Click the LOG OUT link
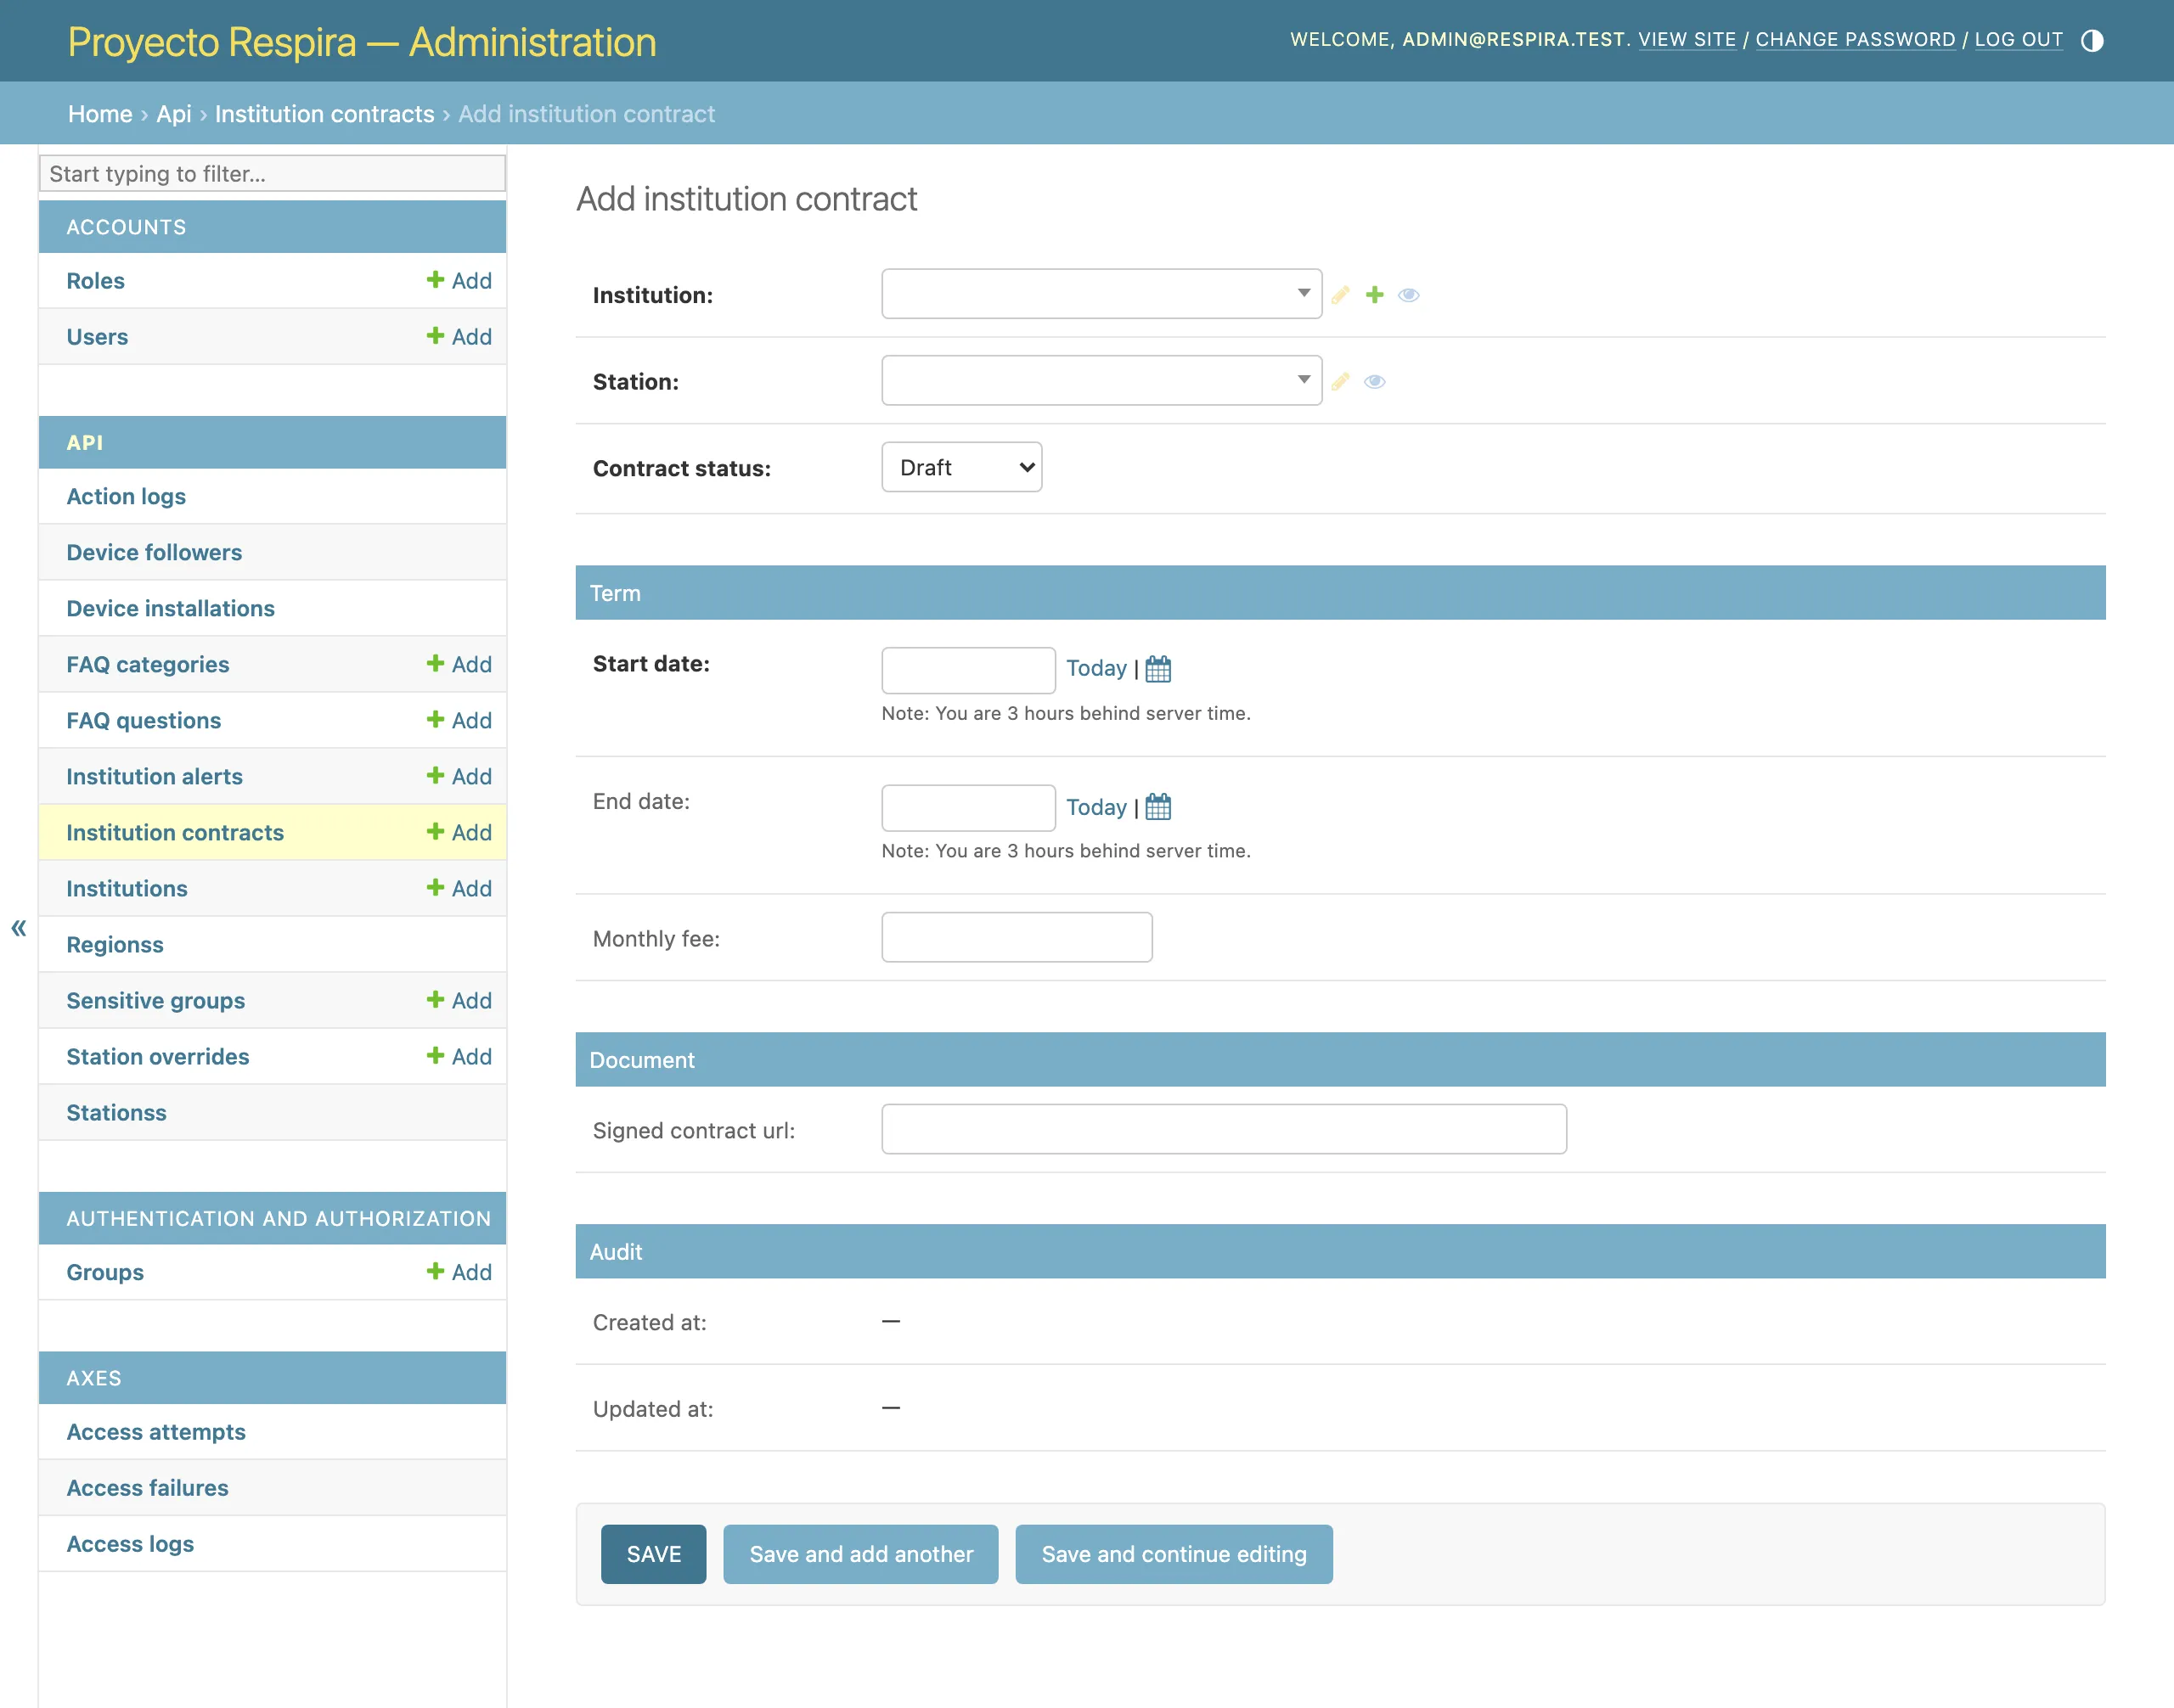 pos(2018,39)
